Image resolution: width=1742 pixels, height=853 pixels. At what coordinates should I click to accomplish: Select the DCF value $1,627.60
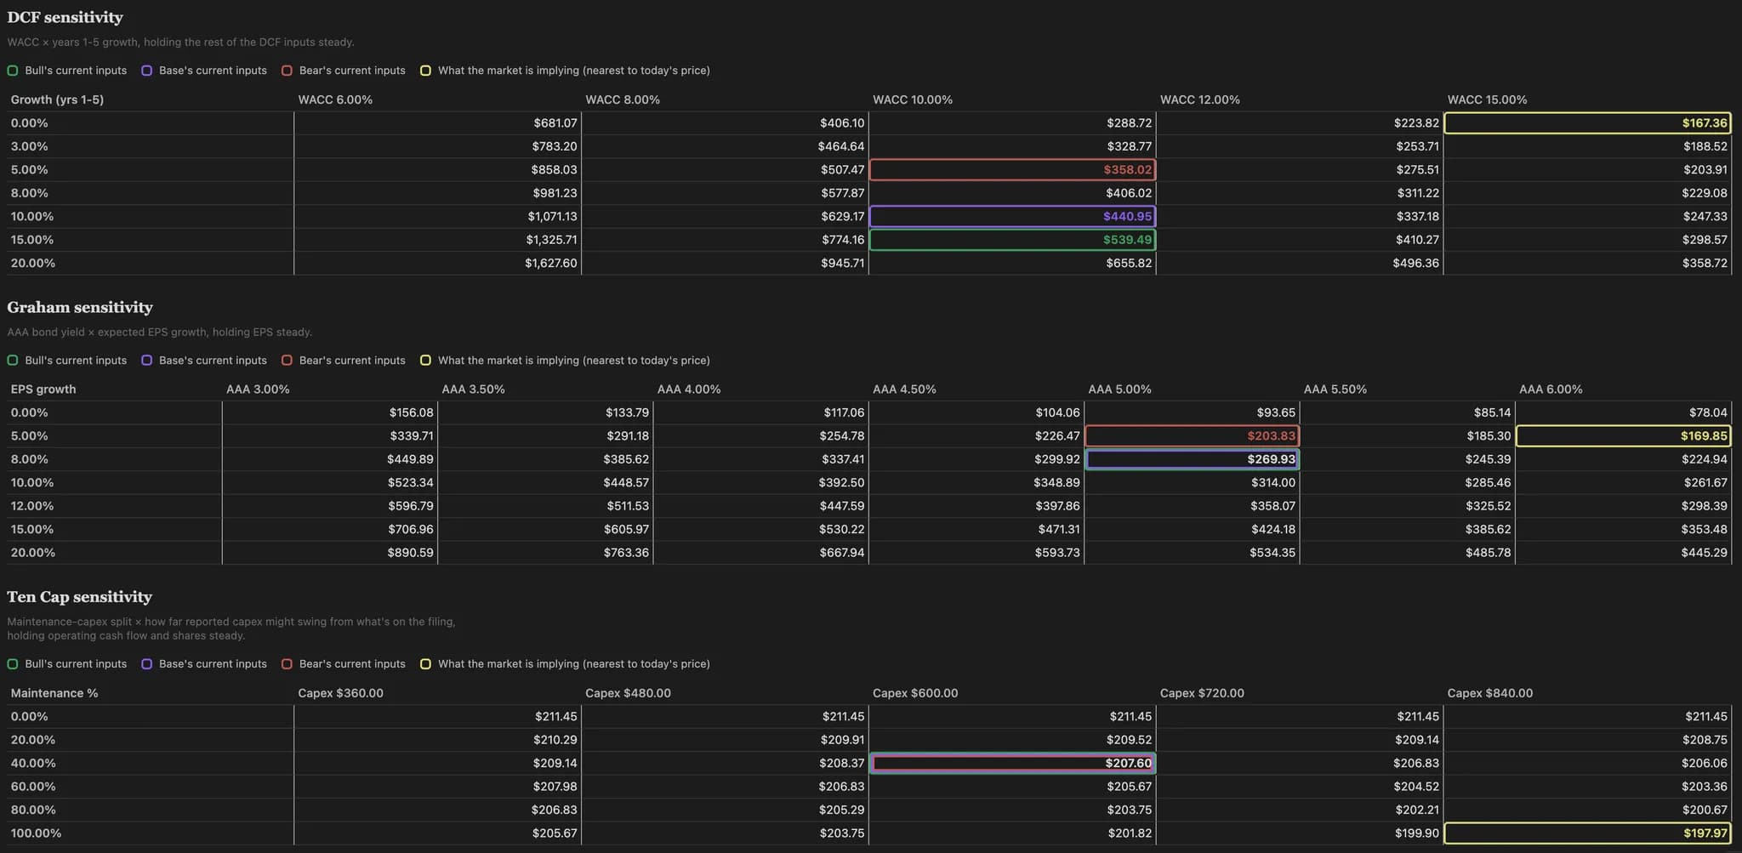pos(550,264)
